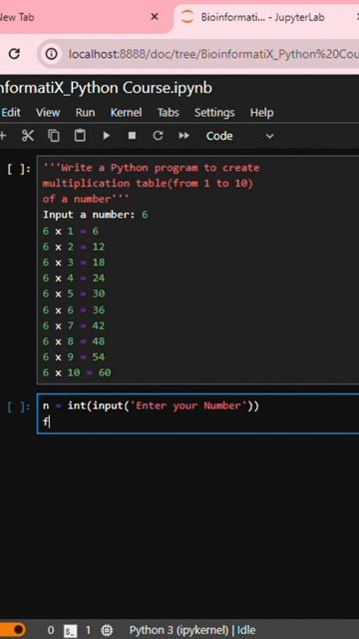Open the Edit menu

point(11,113)
